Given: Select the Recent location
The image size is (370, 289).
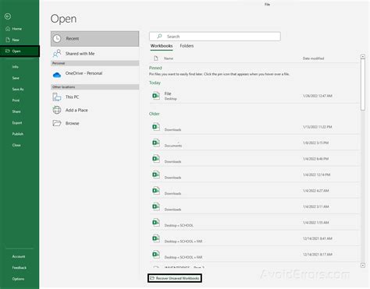Looking at the screenshot, I should pos(94,39).
